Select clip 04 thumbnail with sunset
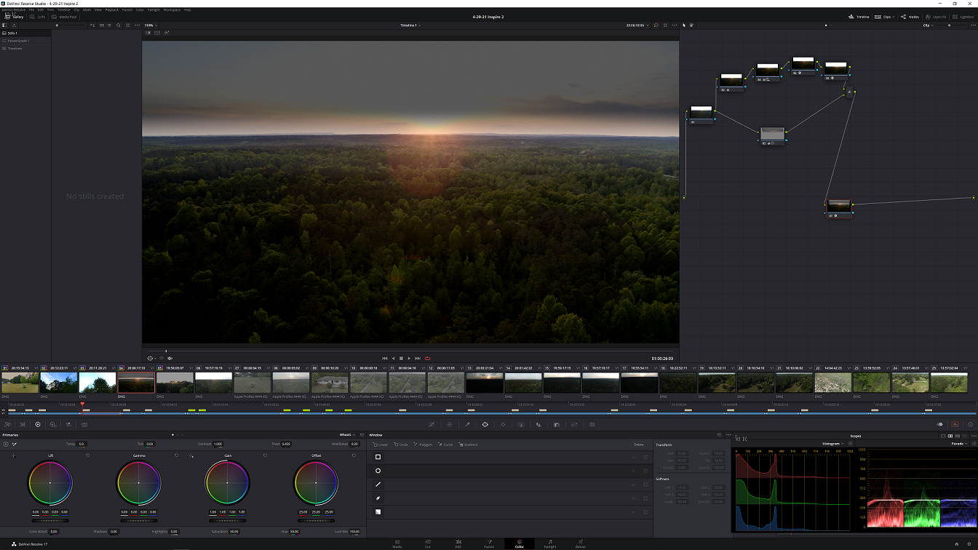 135,383
